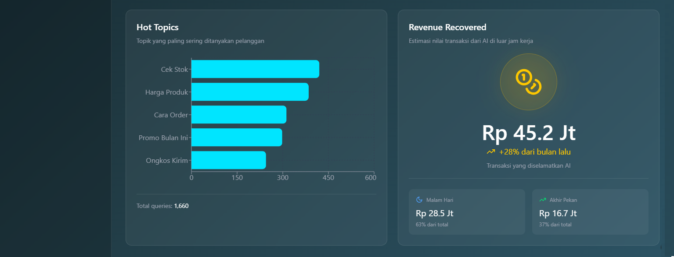
Task: Click the Cara Order bar
Action: (x=239, y=115)
